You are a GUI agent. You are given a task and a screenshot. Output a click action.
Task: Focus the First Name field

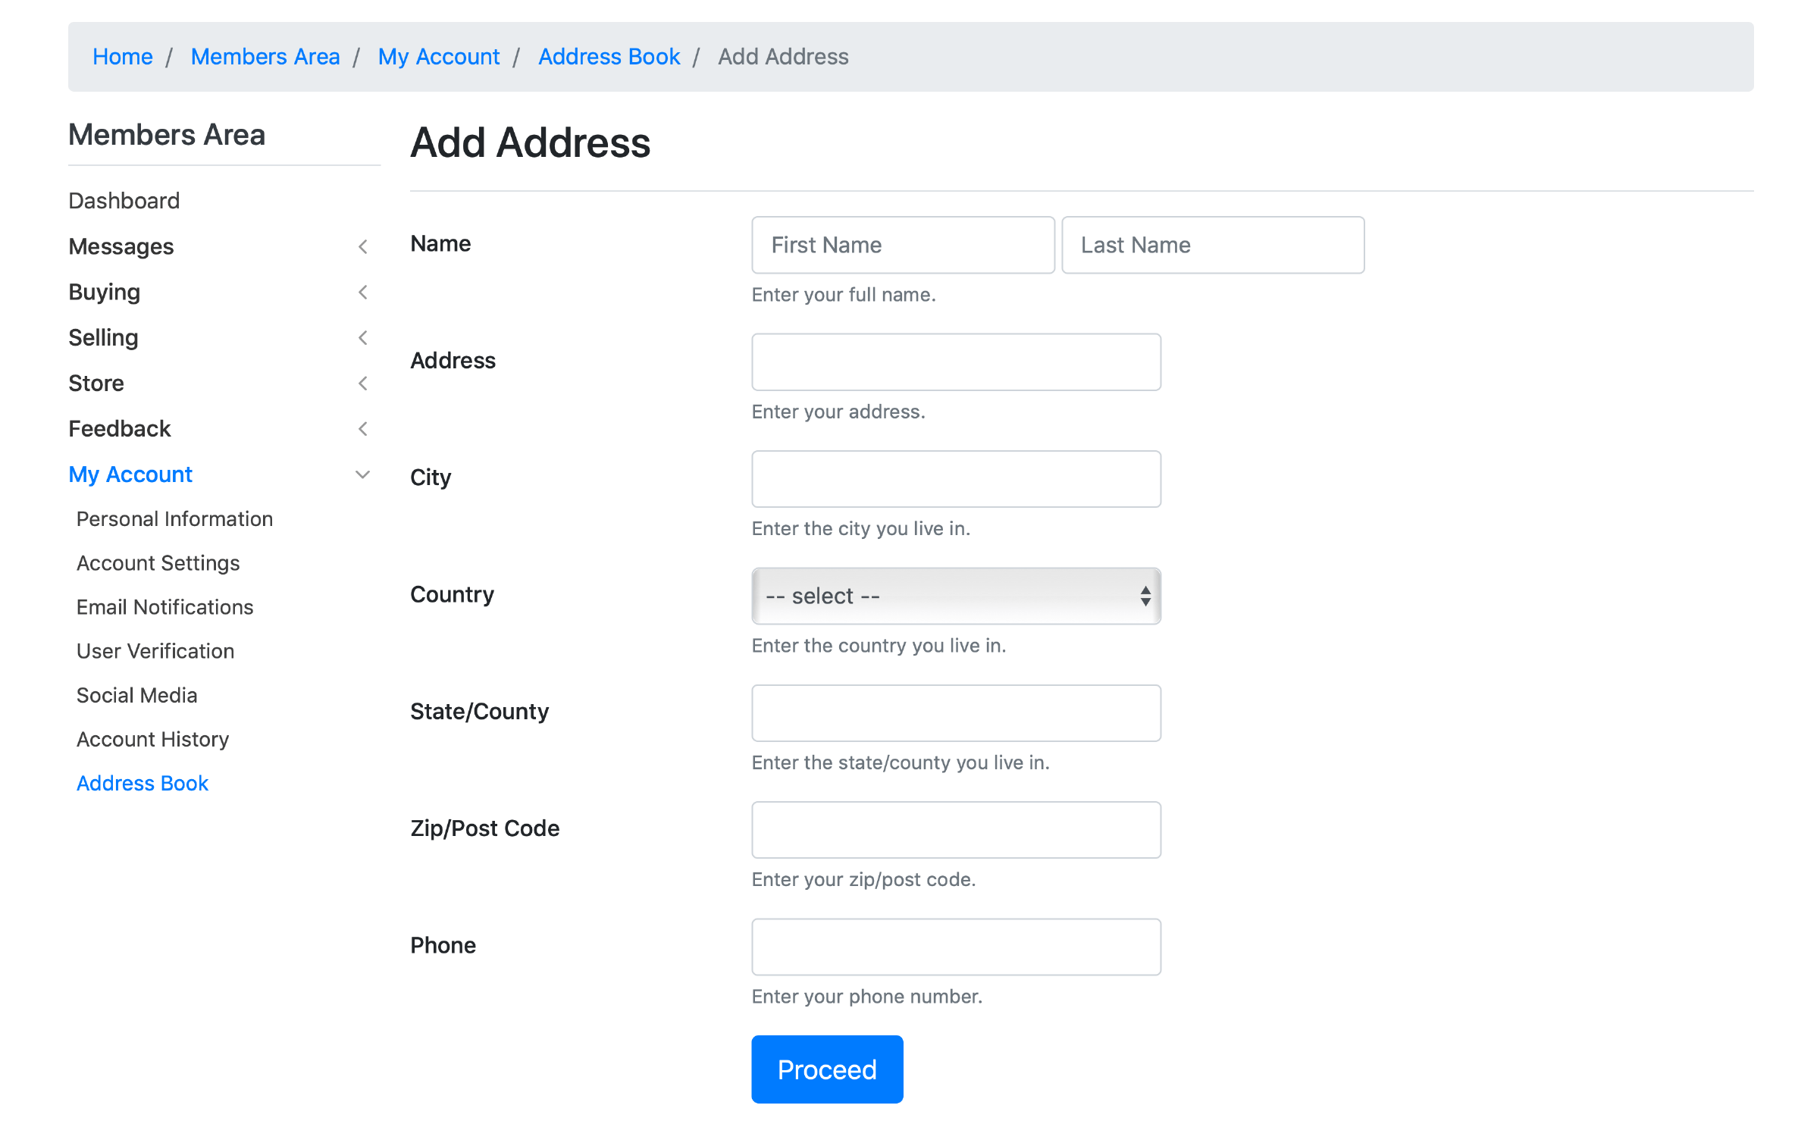tap(903, 246)
